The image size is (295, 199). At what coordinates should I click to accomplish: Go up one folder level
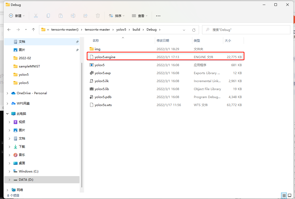pos(34,30)
